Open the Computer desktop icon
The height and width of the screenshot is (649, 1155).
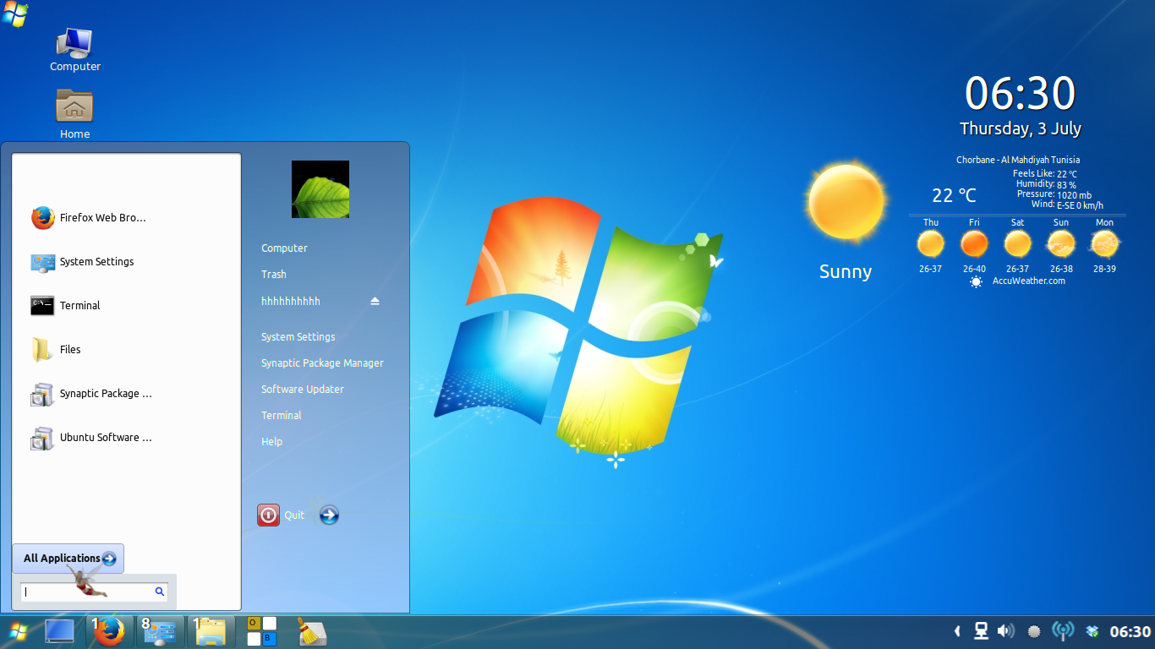(74, 50)
